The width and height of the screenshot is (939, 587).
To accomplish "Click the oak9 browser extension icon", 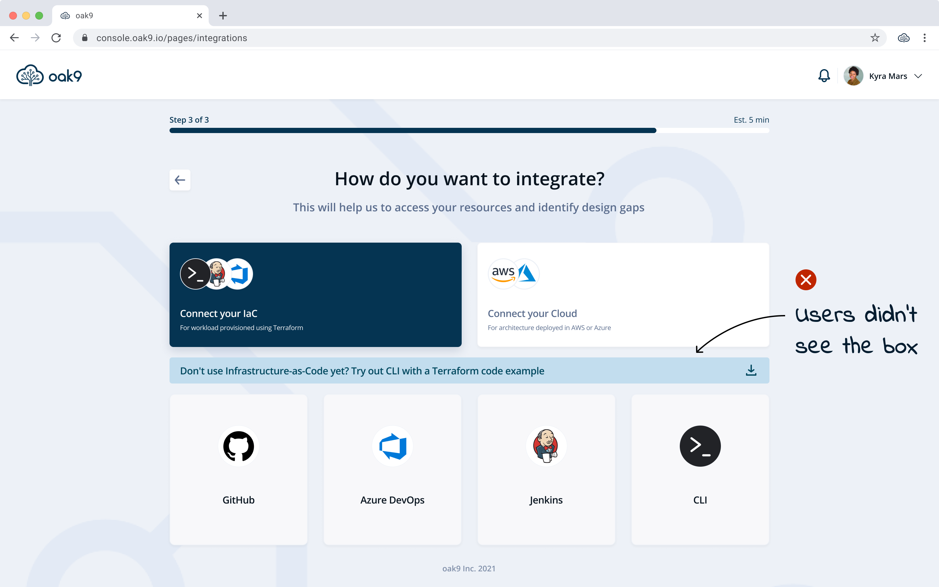I will pos(903,38).
